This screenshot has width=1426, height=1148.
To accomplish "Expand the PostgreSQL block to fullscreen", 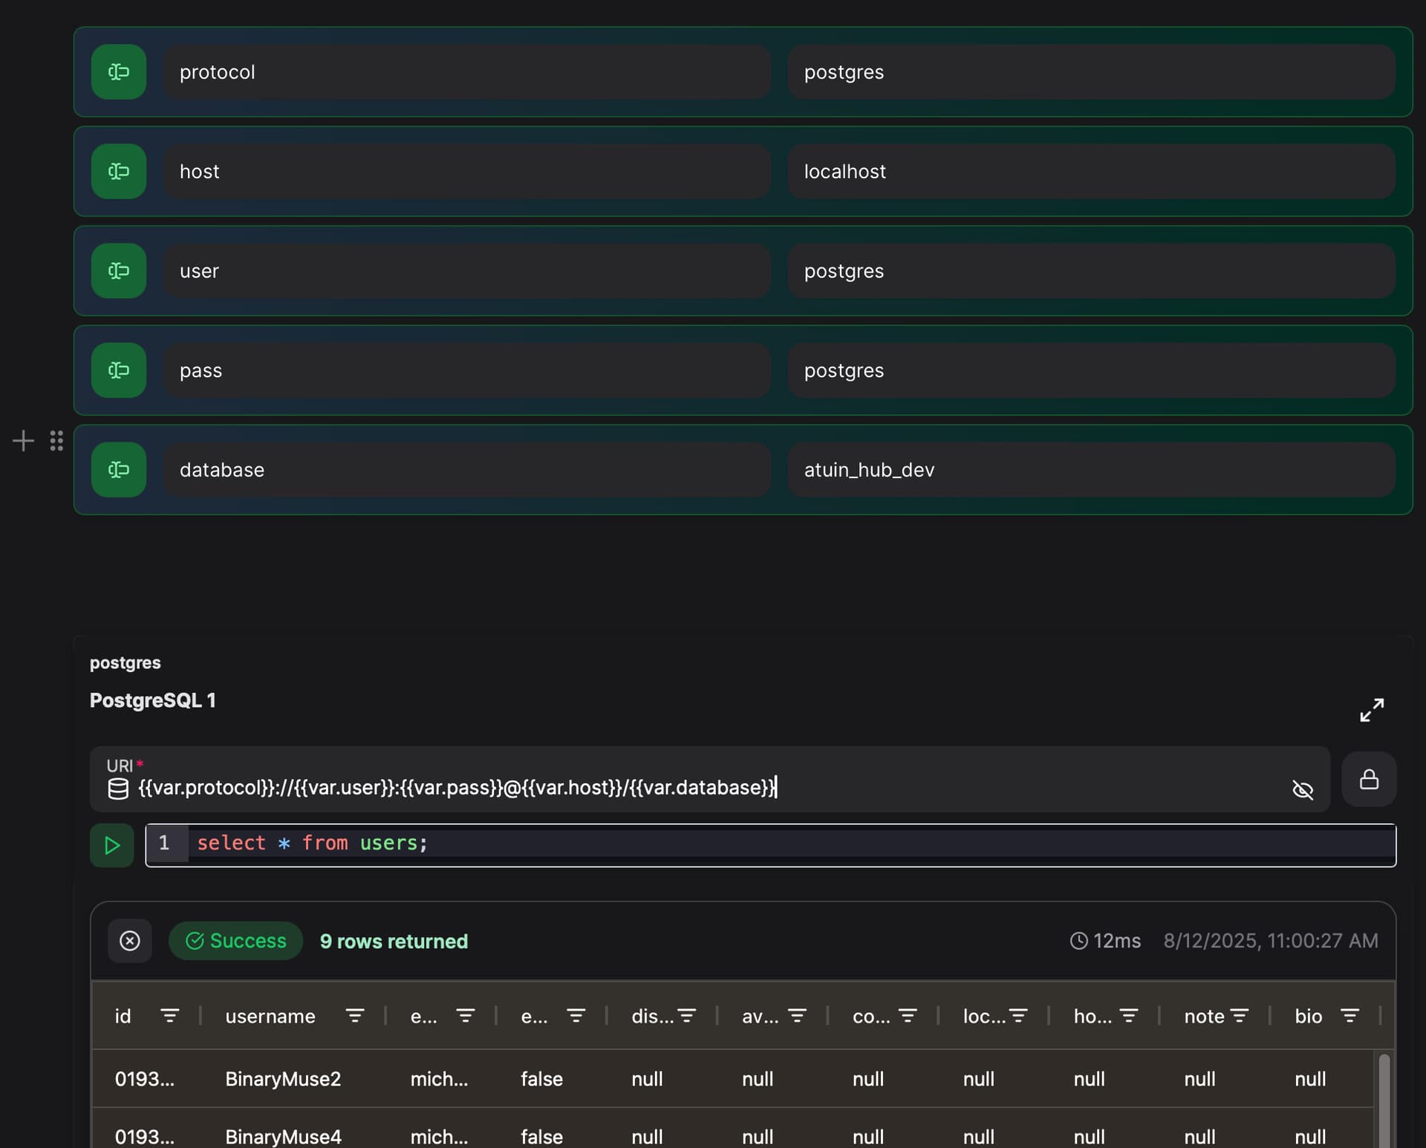I will (1371, 710).
